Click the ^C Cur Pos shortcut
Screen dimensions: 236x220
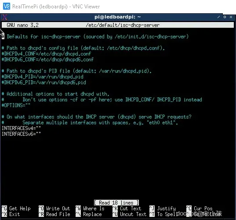coord(199,209)
